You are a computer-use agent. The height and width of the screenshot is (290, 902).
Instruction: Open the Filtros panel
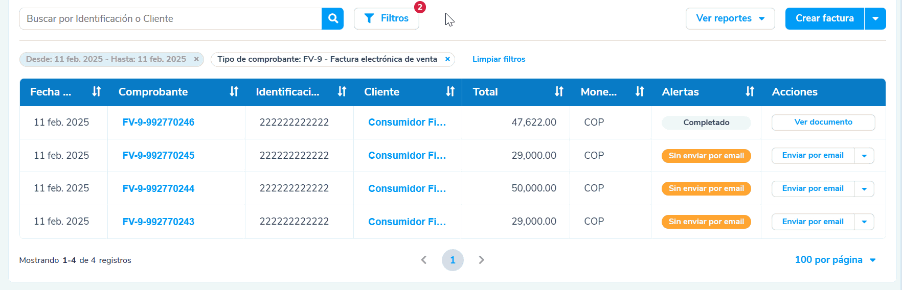(x=387, y=18)
